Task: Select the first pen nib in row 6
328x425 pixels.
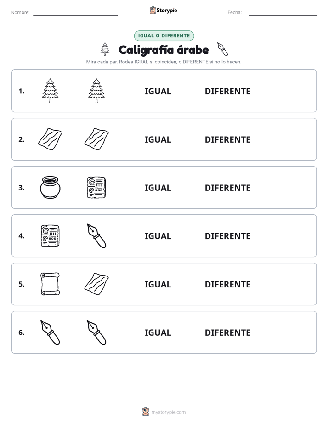Action: click(x=50, y=332)
